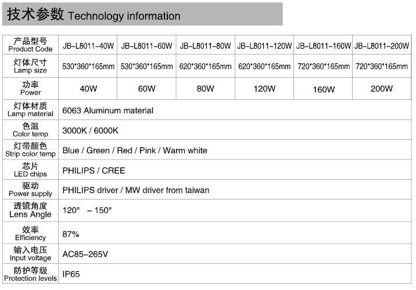
Task: Select the 3000K / 6000K color temp value
Action: (x=90, y=130)
